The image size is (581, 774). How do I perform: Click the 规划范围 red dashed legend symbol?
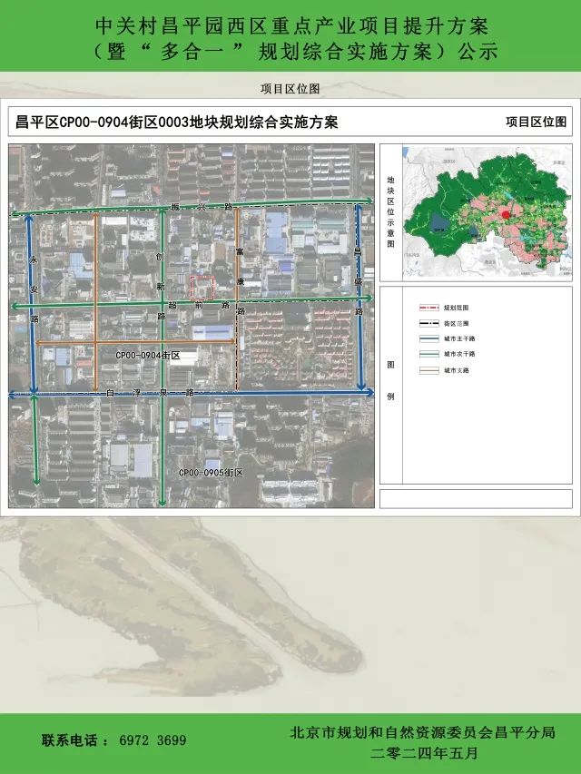[428, 309]
